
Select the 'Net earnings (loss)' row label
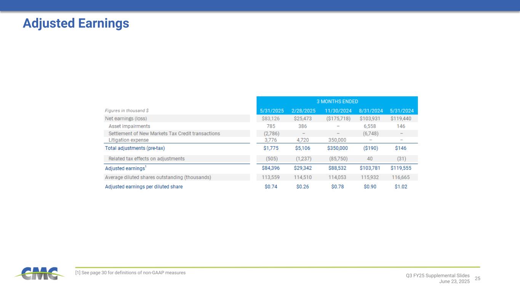coord(125,118)
